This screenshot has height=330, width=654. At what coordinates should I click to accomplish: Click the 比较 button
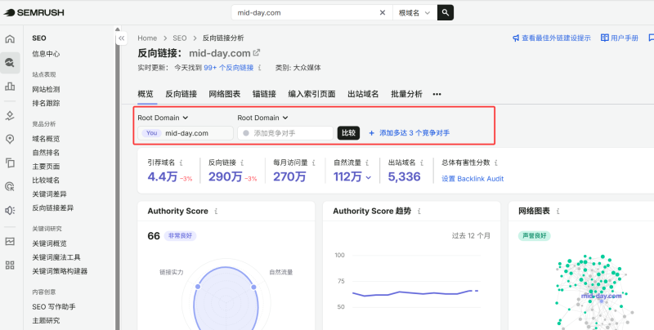click(348, 133)
